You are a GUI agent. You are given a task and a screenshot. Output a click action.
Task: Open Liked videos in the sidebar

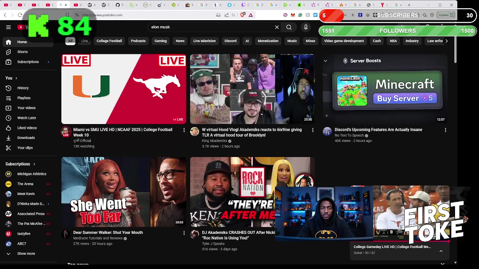coord(28,128)
